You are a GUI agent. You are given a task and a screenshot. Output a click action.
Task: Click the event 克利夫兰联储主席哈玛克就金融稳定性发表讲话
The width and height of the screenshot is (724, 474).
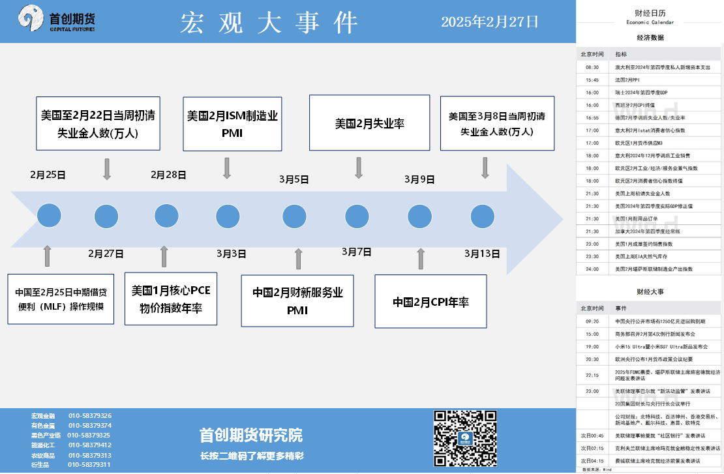pyautogui.click(x=648, y=448)
